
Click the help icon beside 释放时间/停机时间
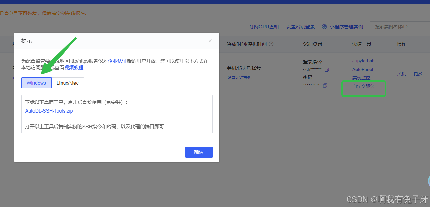[x=271, y=44]
